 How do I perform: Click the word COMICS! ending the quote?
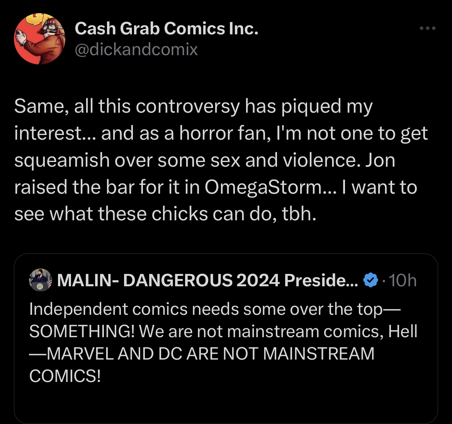coord(65,376)
